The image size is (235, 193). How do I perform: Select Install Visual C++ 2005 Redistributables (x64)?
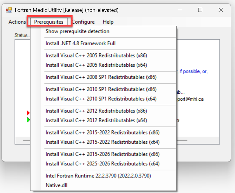pyautogui.click(x=103, y=65)
